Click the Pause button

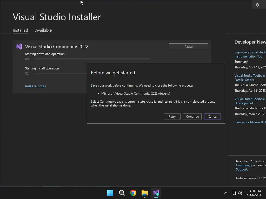[189, 46]
